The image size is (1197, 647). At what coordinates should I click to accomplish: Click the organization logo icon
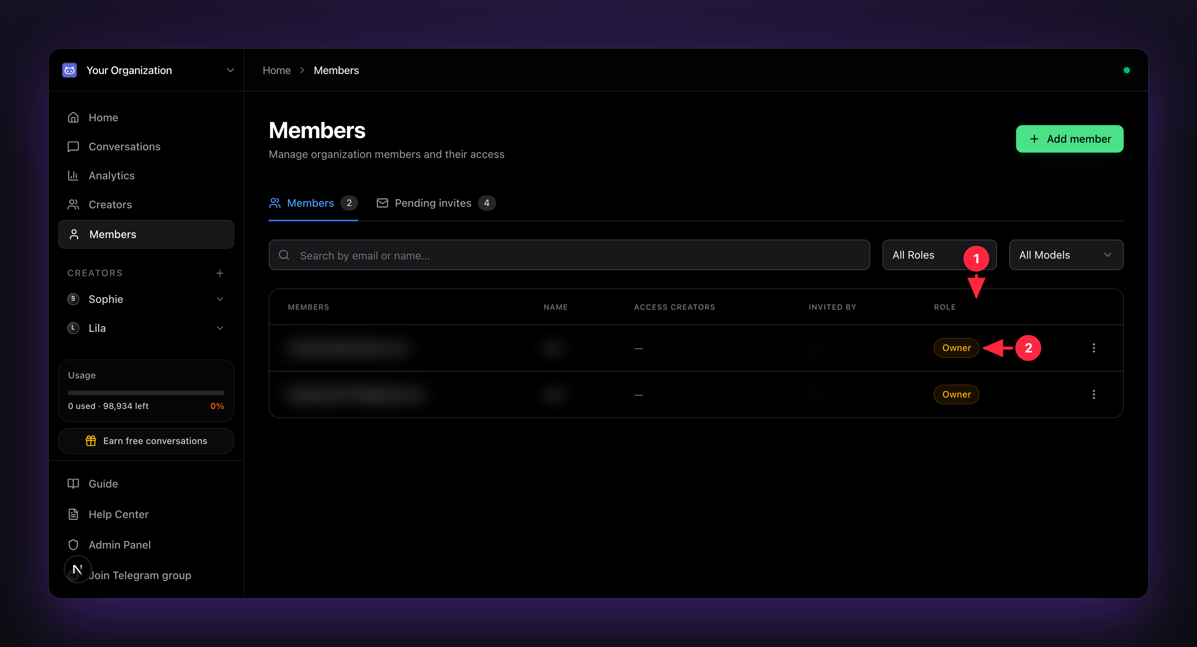click(x=70, y=70)
